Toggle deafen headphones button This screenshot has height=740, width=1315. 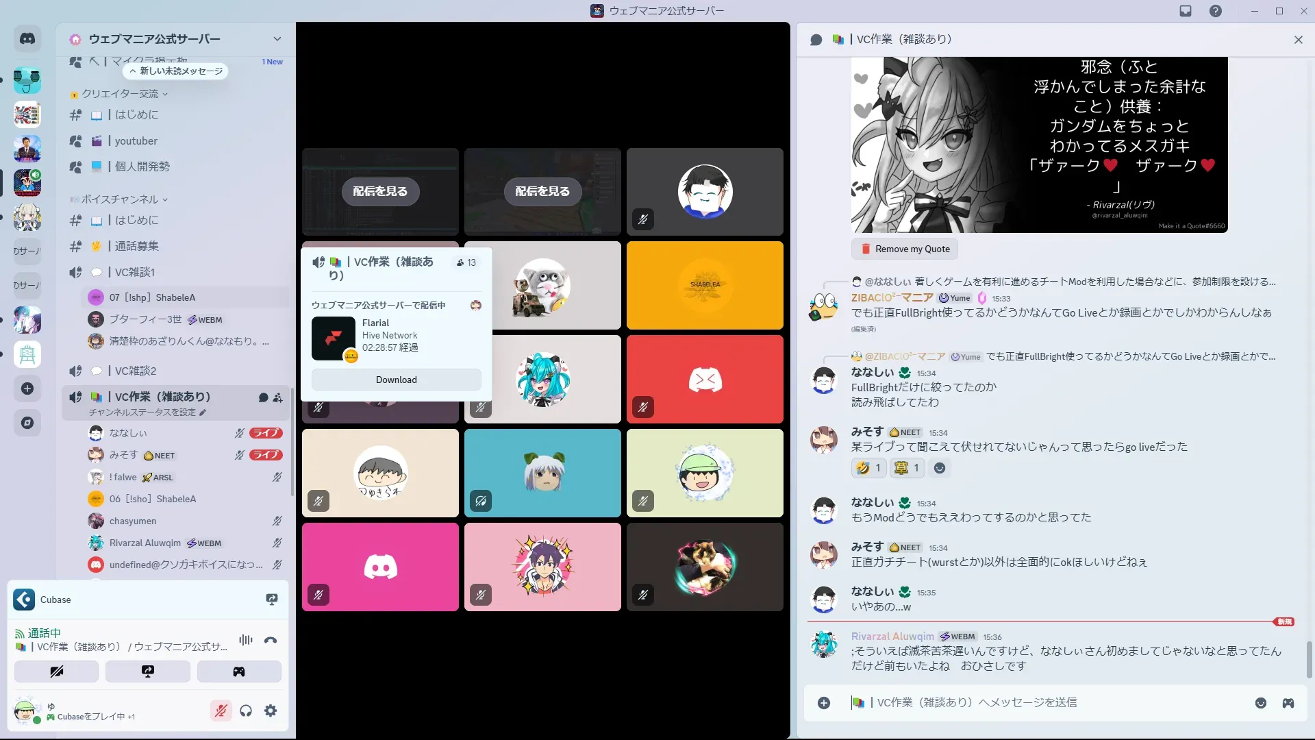[246, 711]
